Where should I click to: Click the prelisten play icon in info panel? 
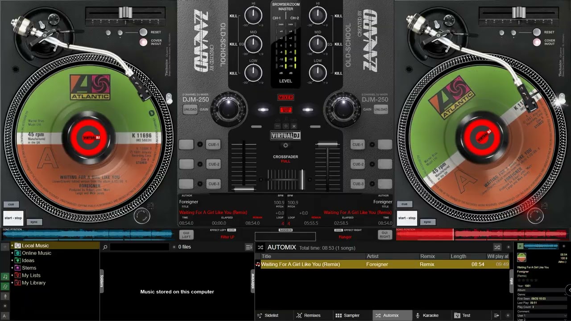click(x=520, y=246)
